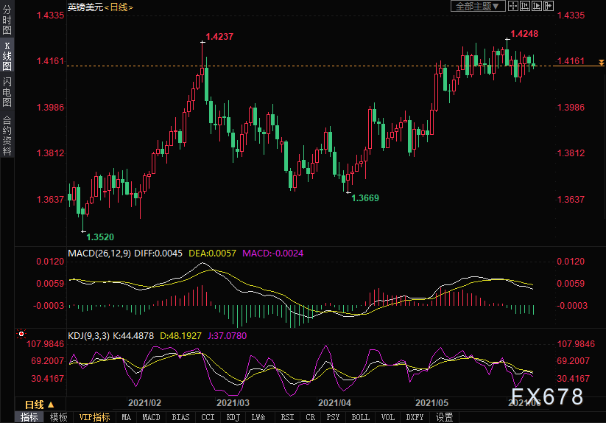This screenshot has width=606, height=423.
Task: Choose the DXFY indicator
Action: 415,418
